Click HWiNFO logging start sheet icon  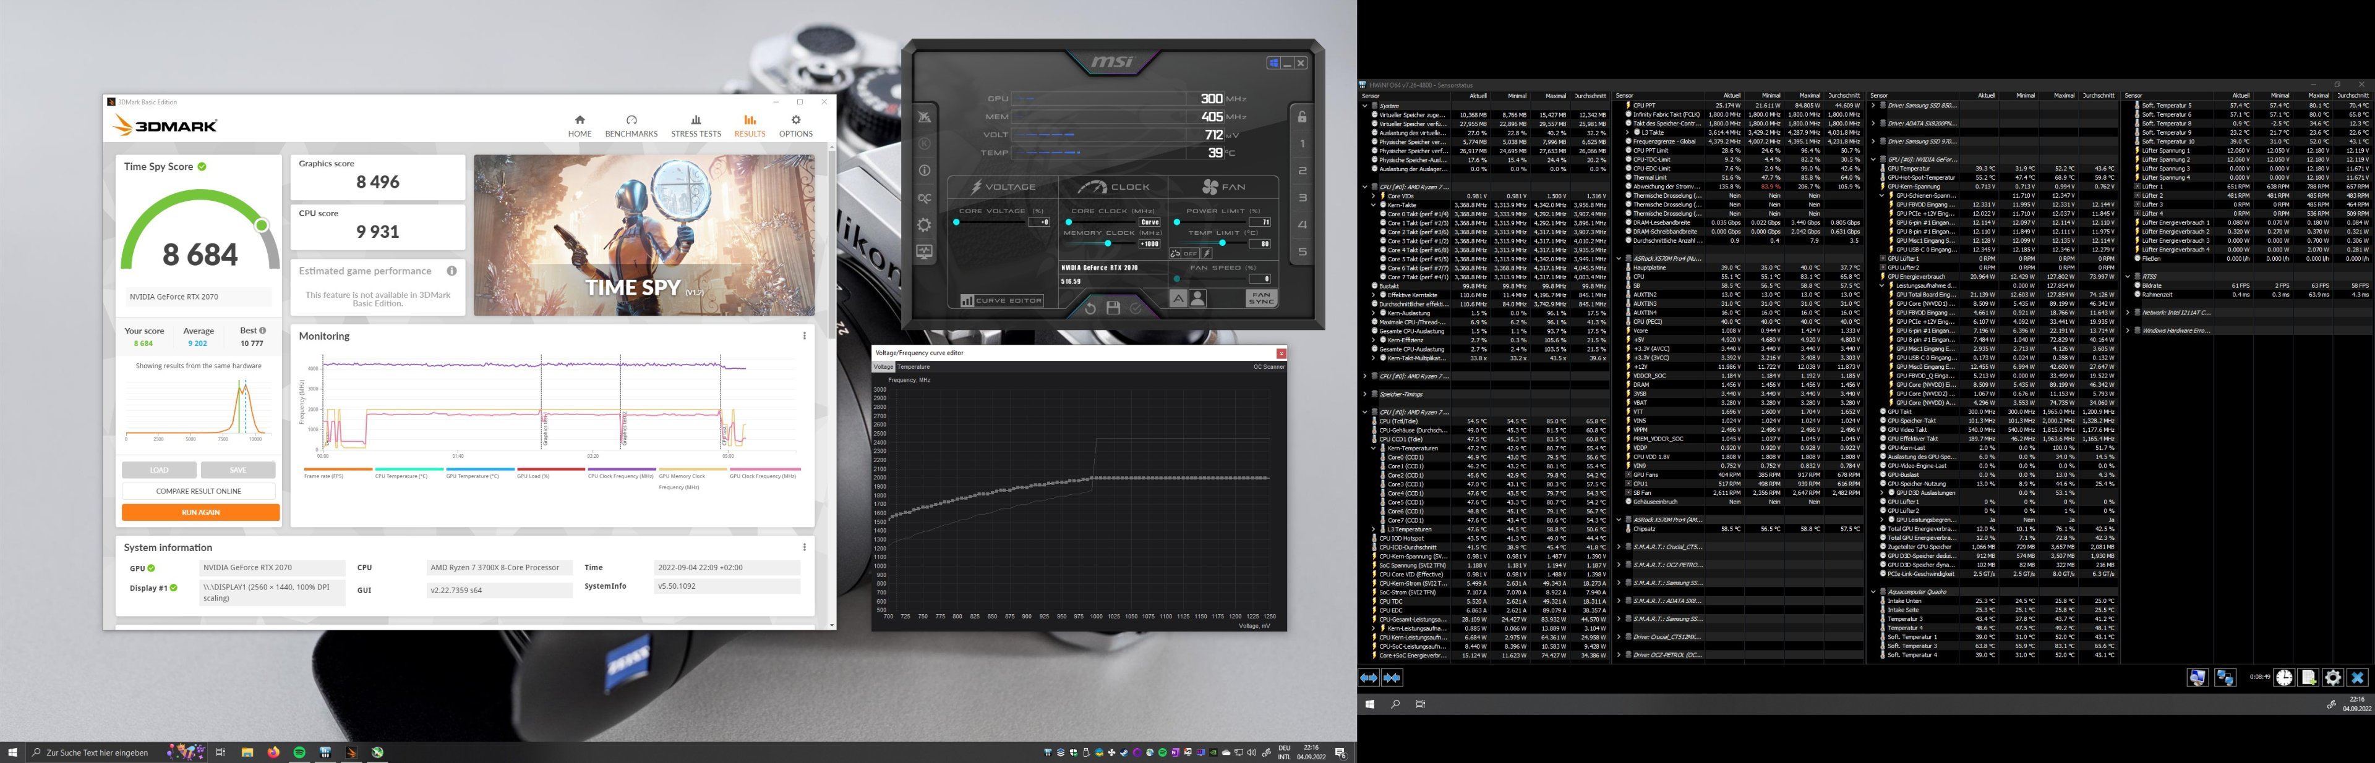pos(2309,677)
